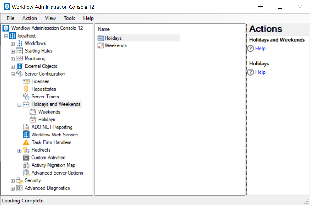Click Help link under Holidays heading
This screenshot has height=205, width=310.
pyautogui.click(x=260, y=72)
